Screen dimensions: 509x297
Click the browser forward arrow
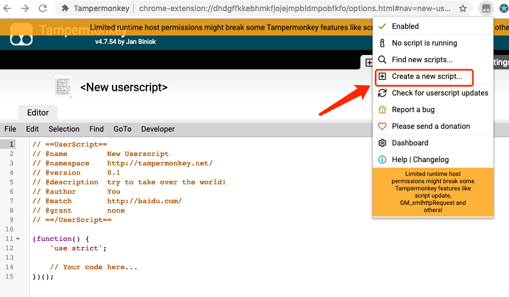click(24, 8)
